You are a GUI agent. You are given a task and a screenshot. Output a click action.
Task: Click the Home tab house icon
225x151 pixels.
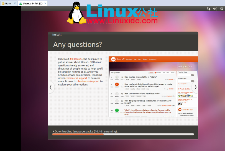(x=3, y=3)
